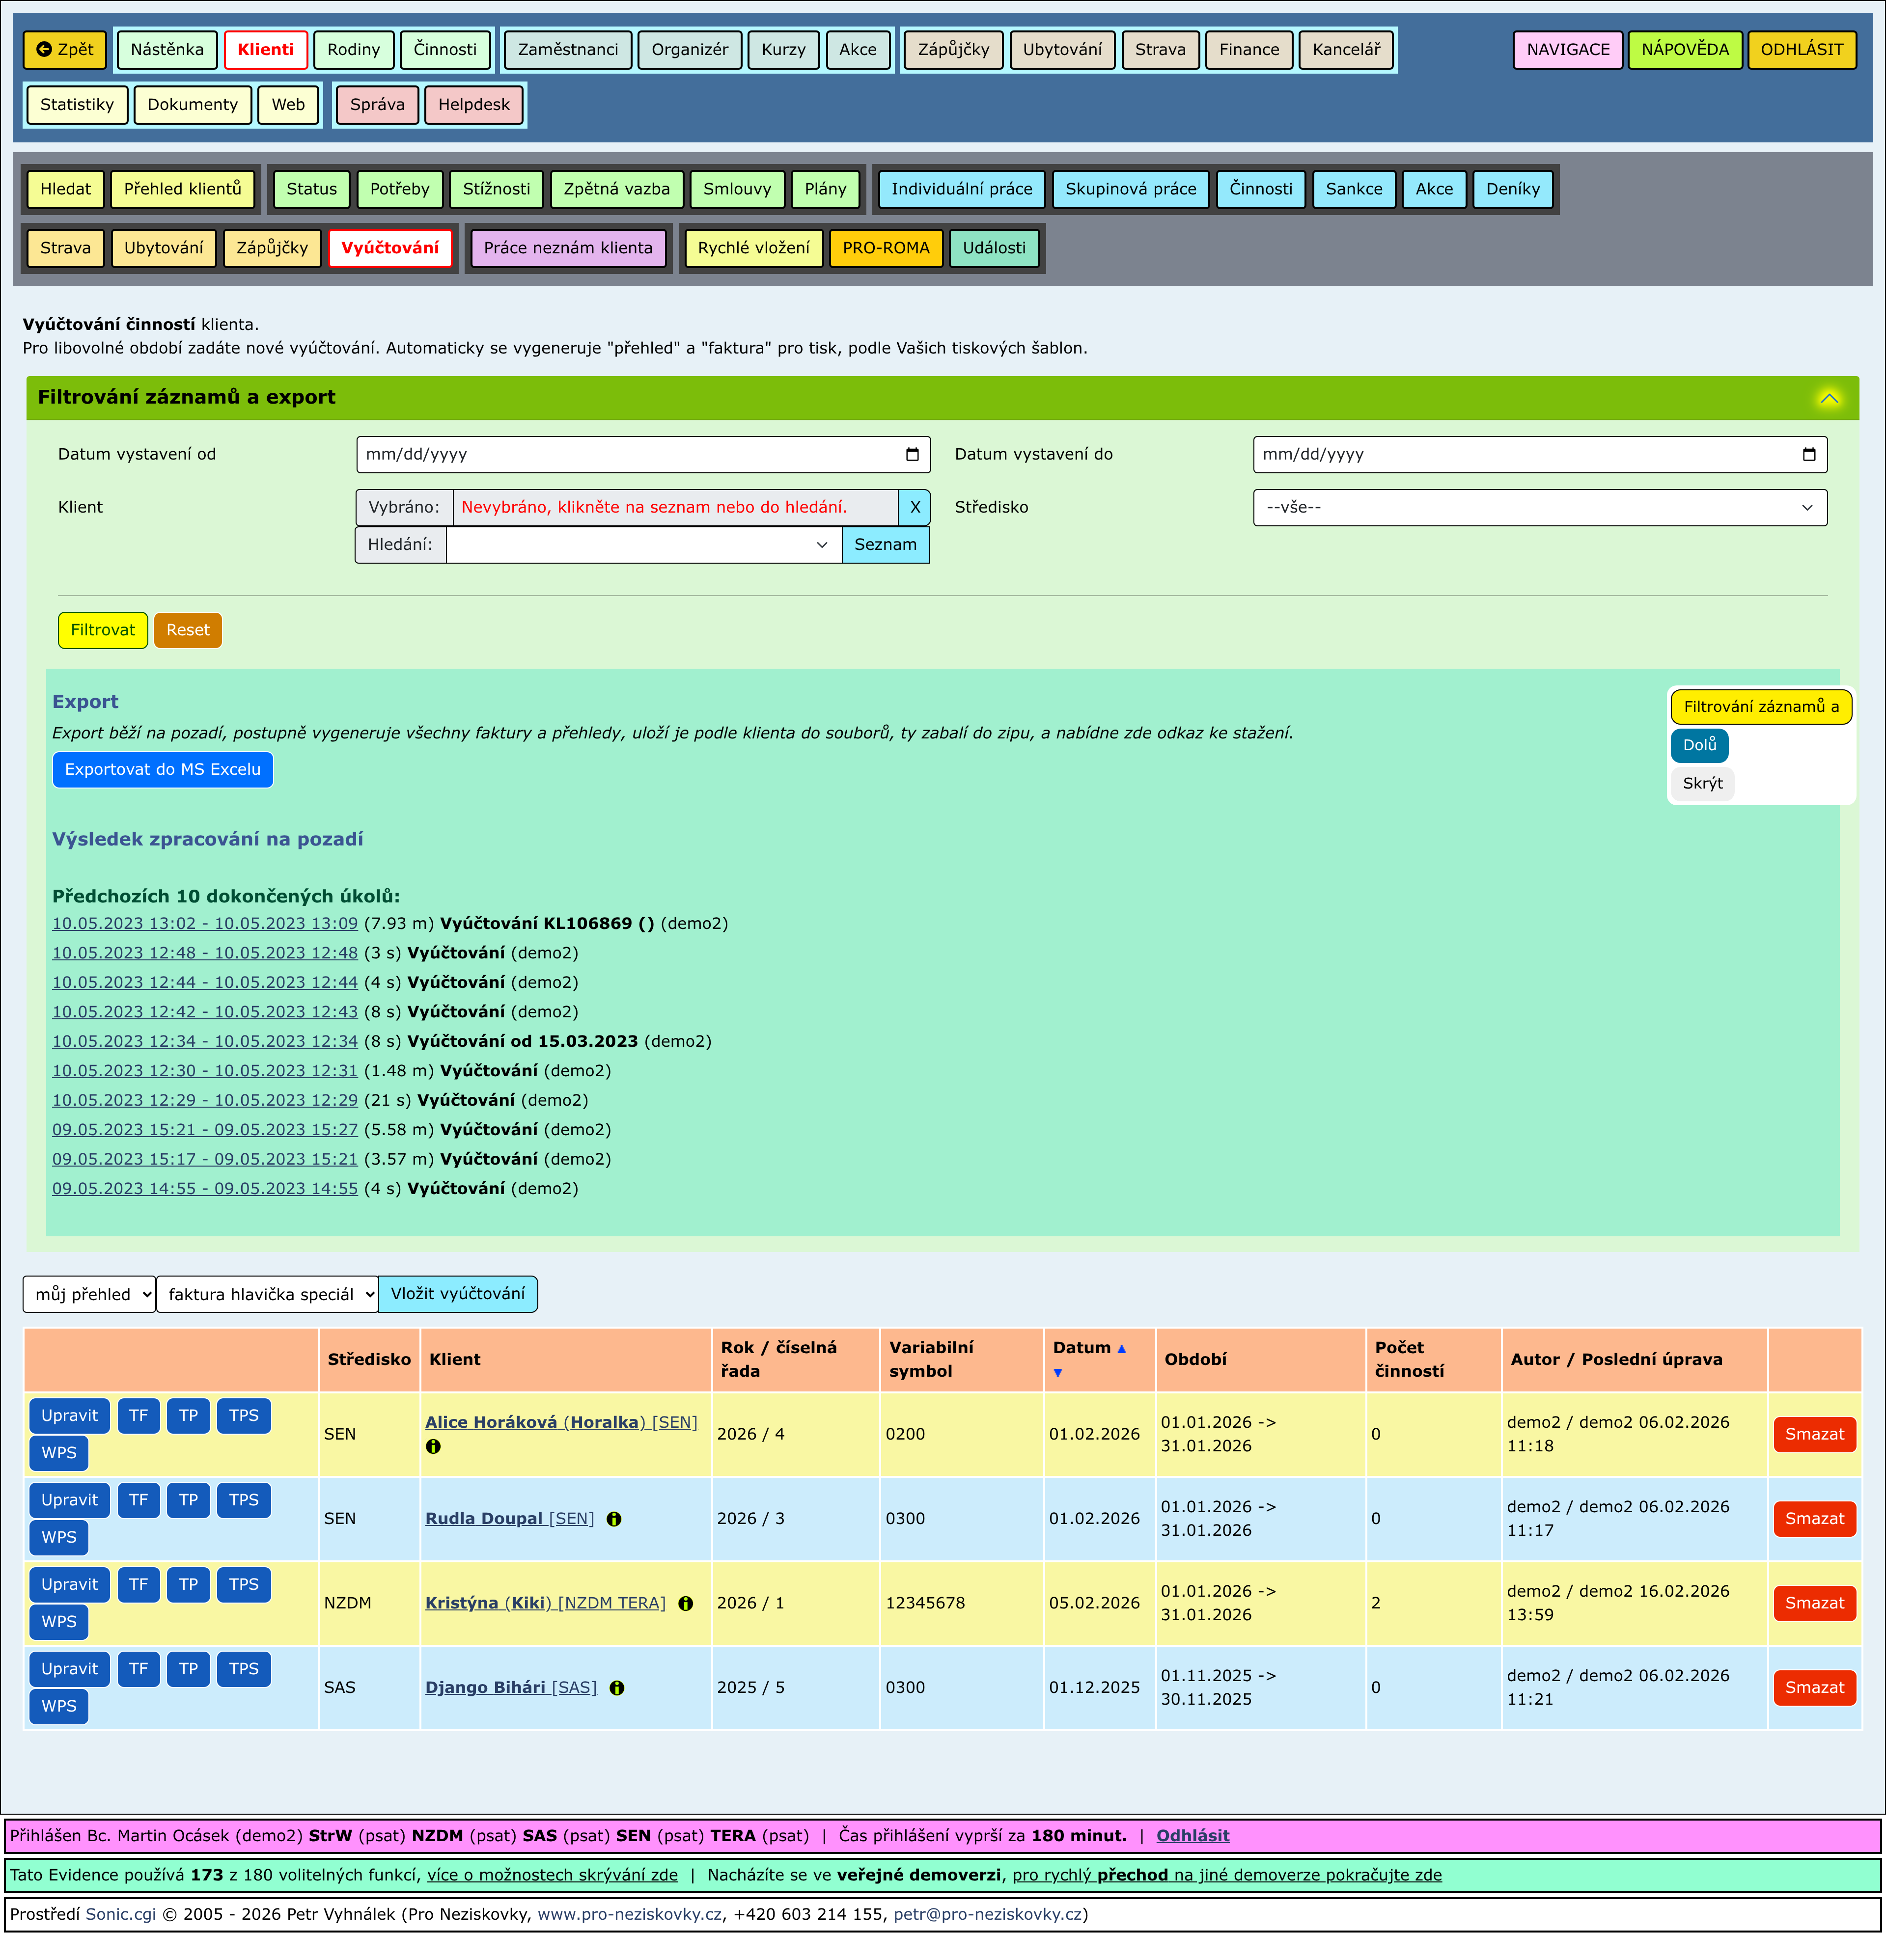Sort Datum column ascending arrow
Viewport: 1886px width, 1960px height.
tap(1122, 1349)
